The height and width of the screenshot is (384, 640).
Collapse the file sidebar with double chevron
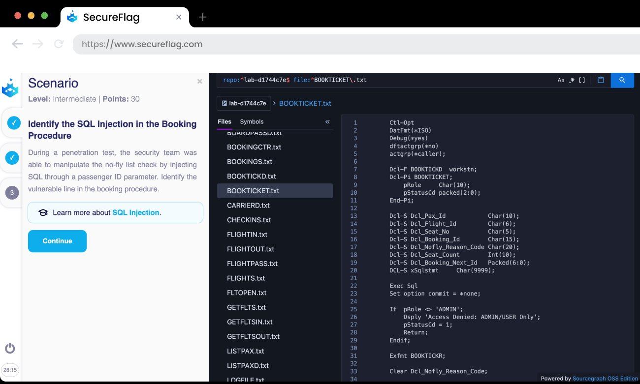[x=327, y=121]
